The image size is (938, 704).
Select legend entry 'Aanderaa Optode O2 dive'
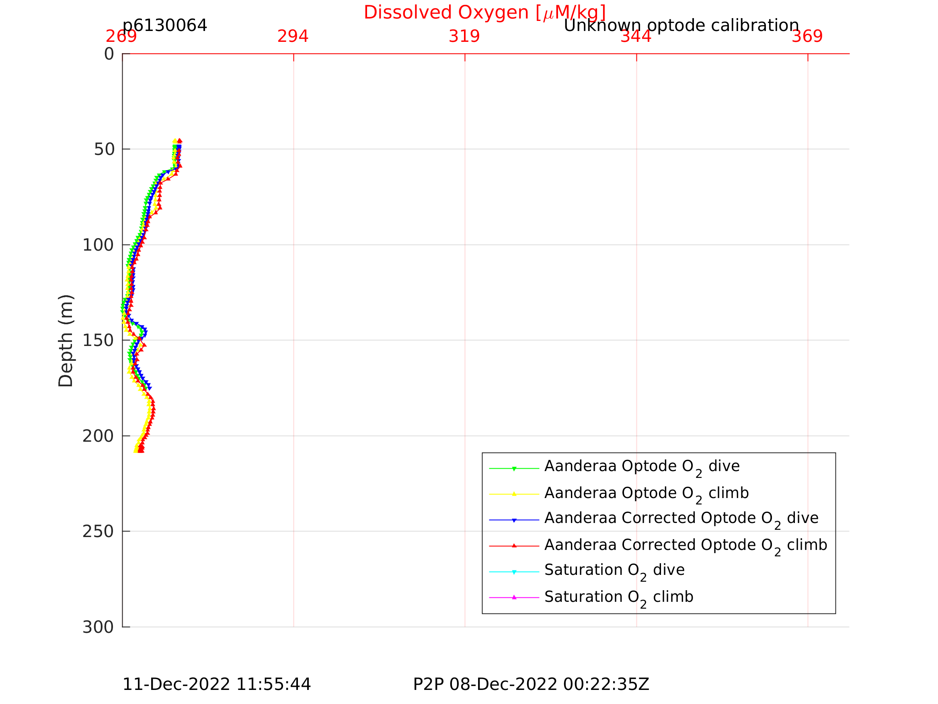642,469
